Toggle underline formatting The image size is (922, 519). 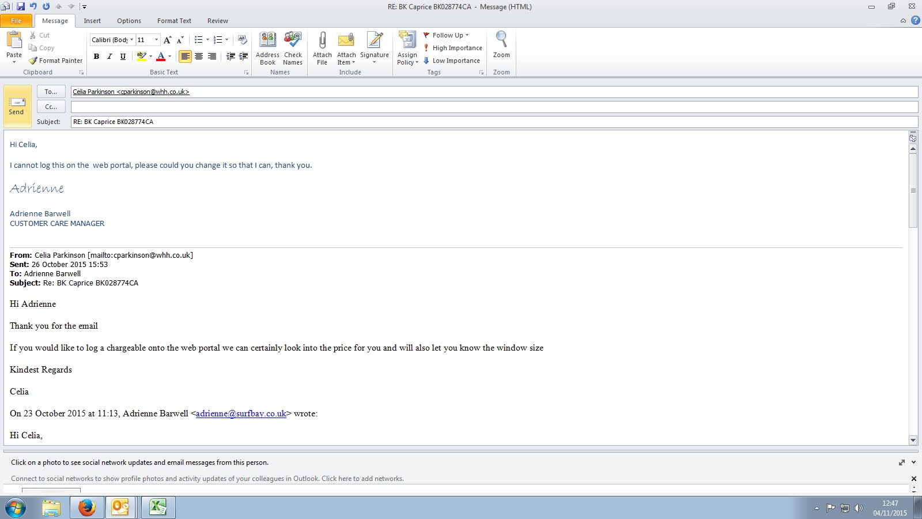click(123, 57)
